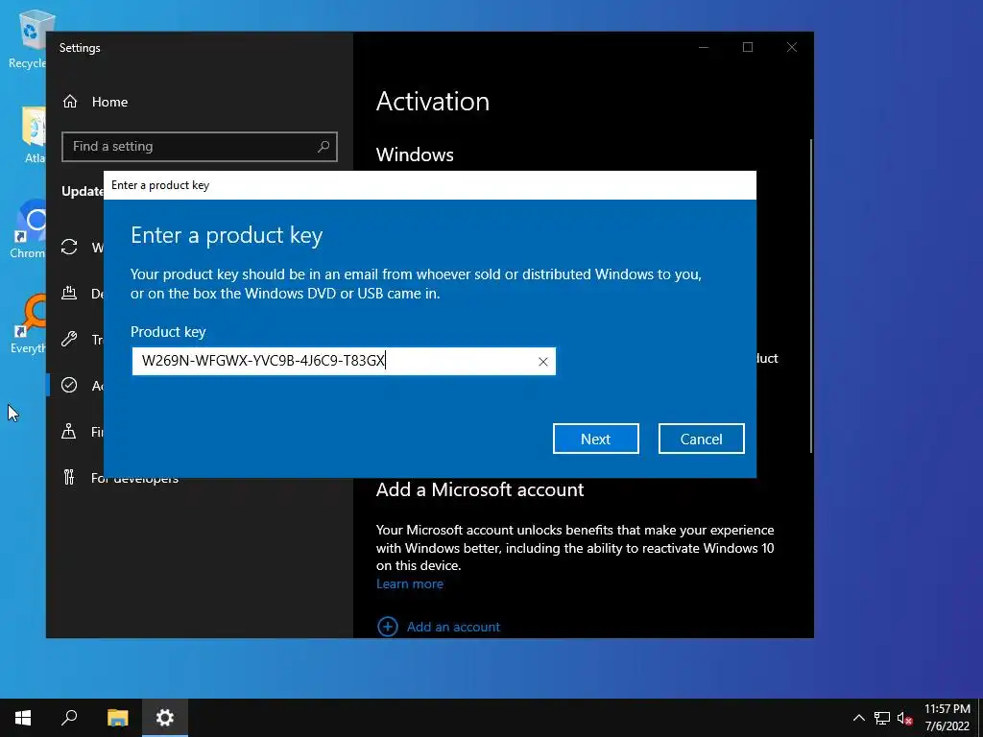The width and height of the screenshot is (983, 737).
Task: Click the Show desktop strip on the taskbar
Action: pyautogui.click(x=980, y=718)
